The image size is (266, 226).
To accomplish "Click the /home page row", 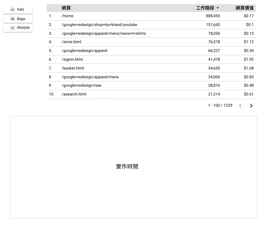I will click(x=68, y=16).
